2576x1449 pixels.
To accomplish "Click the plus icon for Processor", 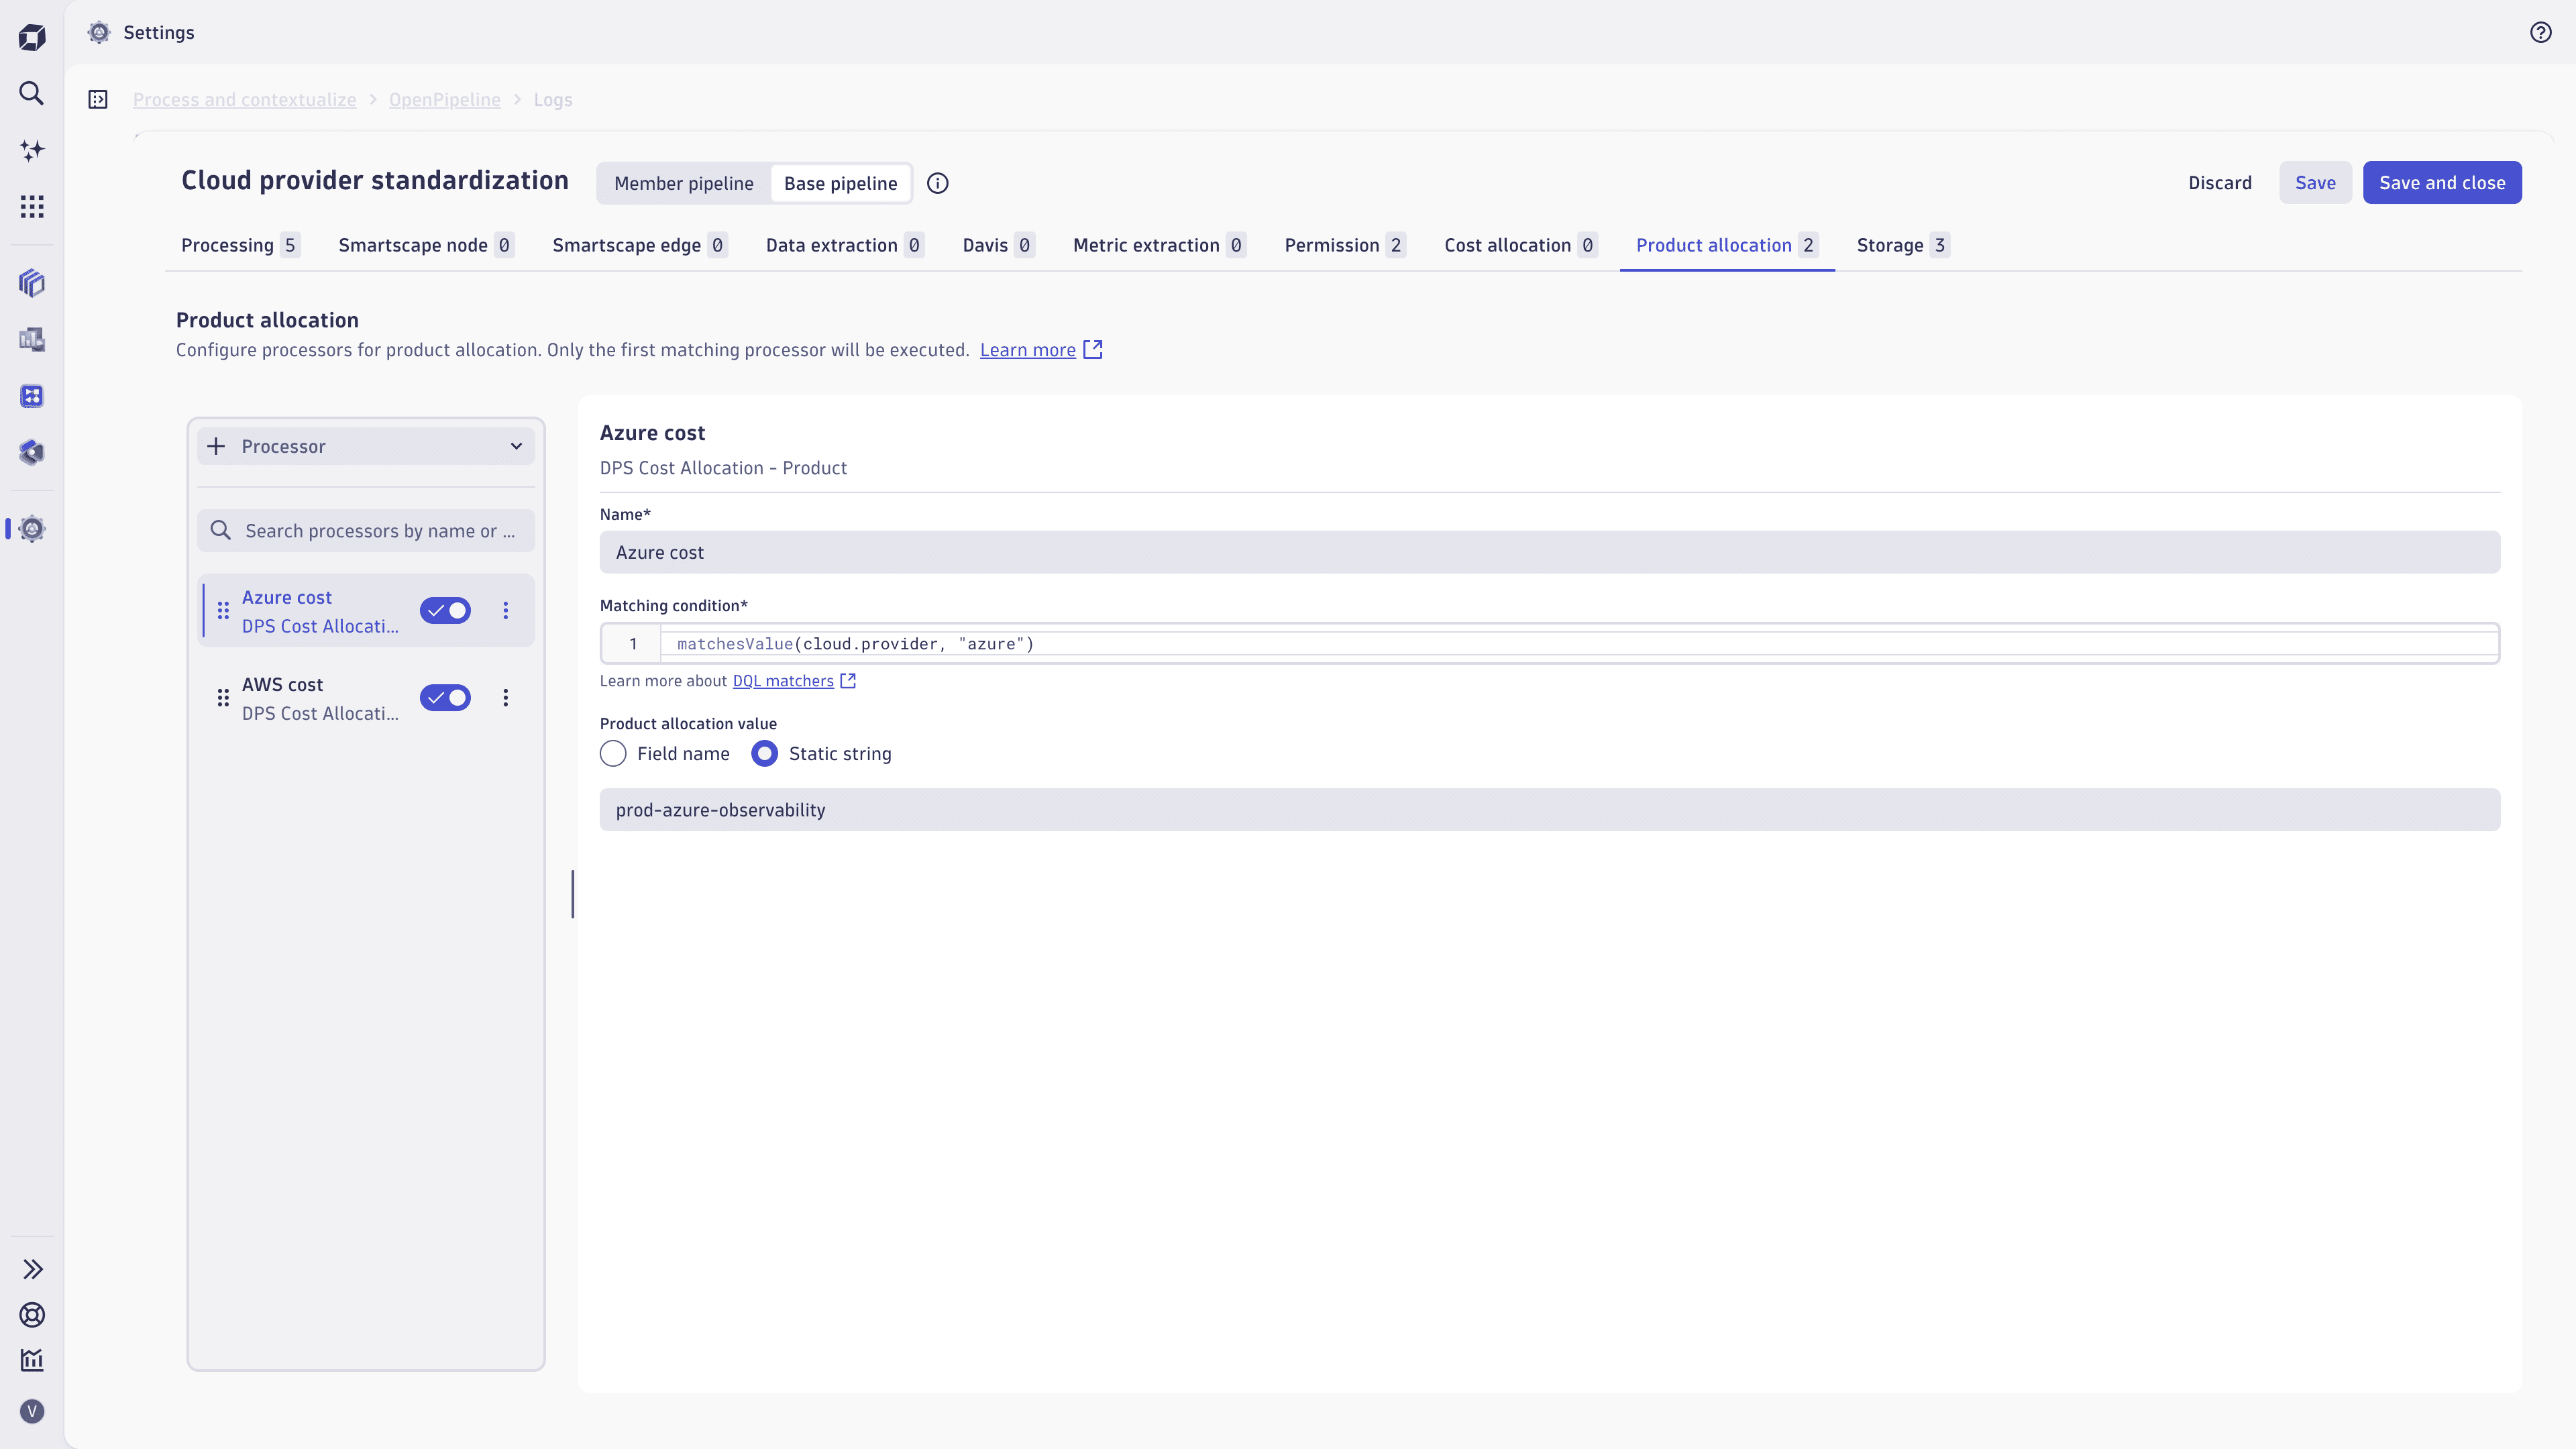I will [x=216, y=446].
